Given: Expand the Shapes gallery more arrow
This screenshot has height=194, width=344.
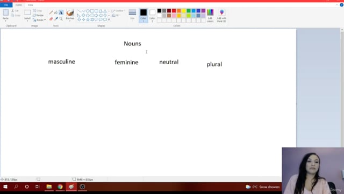Looking at the screenshot, I should click(x=109, y=19).
